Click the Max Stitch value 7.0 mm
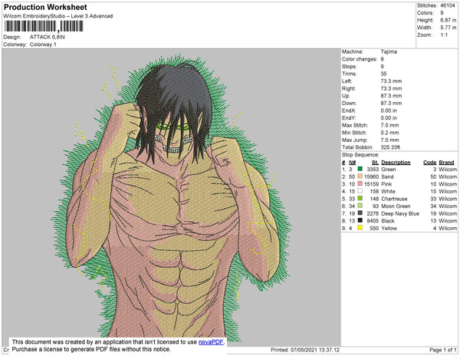Image resolution: width=460 pixels, height=356 pixels. [x=389, y=125]
